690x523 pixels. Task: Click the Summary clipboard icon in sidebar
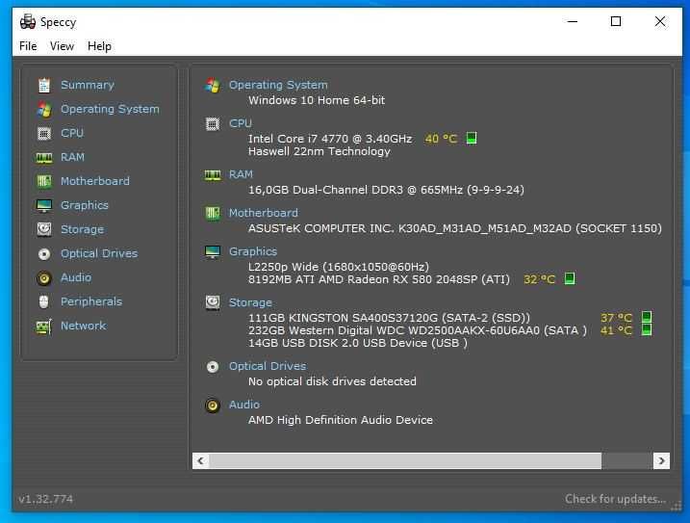point(44,85)
